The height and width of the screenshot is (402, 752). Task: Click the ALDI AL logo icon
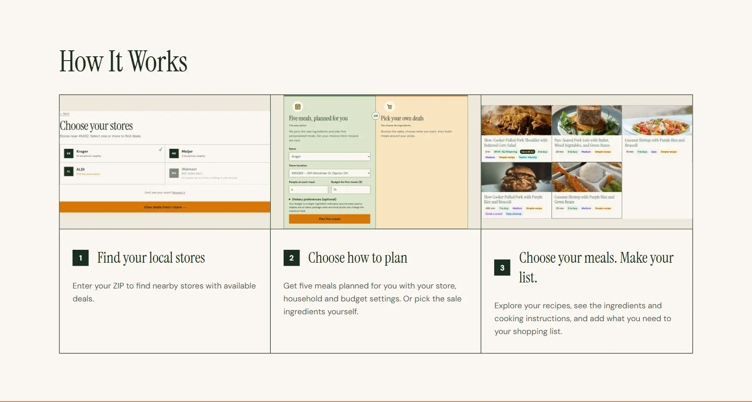[68, 171]
